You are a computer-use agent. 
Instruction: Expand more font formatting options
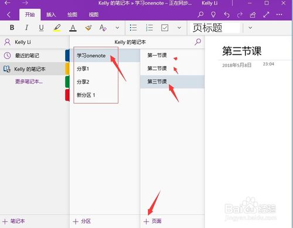coord(117,27)
